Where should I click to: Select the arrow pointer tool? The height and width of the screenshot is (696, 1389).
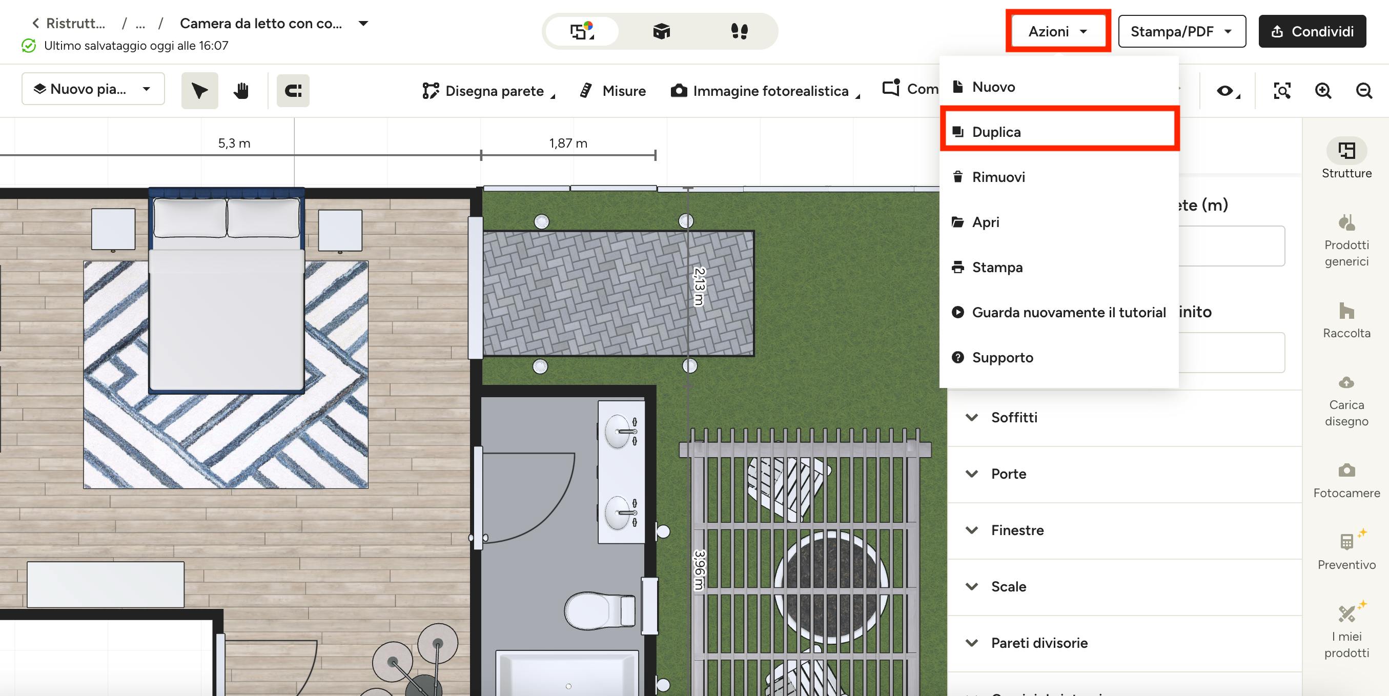click(x=199, y=91)
